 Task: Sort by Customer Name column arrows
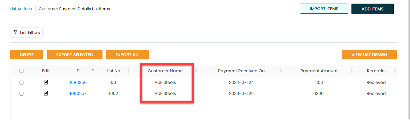coord(196,71)
